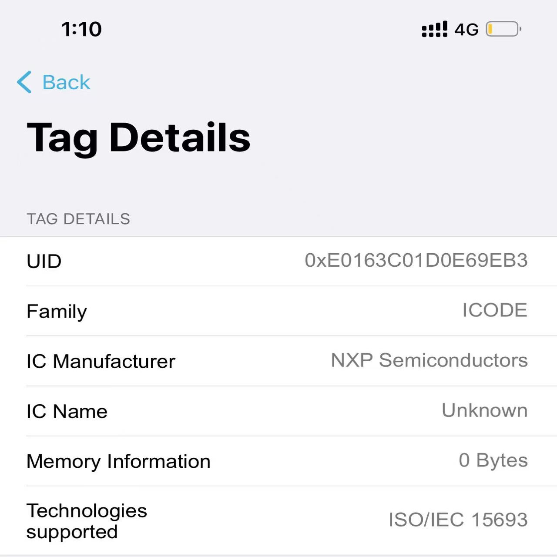Select the IC Manufacturer label
This screenshot has width=557, height=557.
[101, 362]
